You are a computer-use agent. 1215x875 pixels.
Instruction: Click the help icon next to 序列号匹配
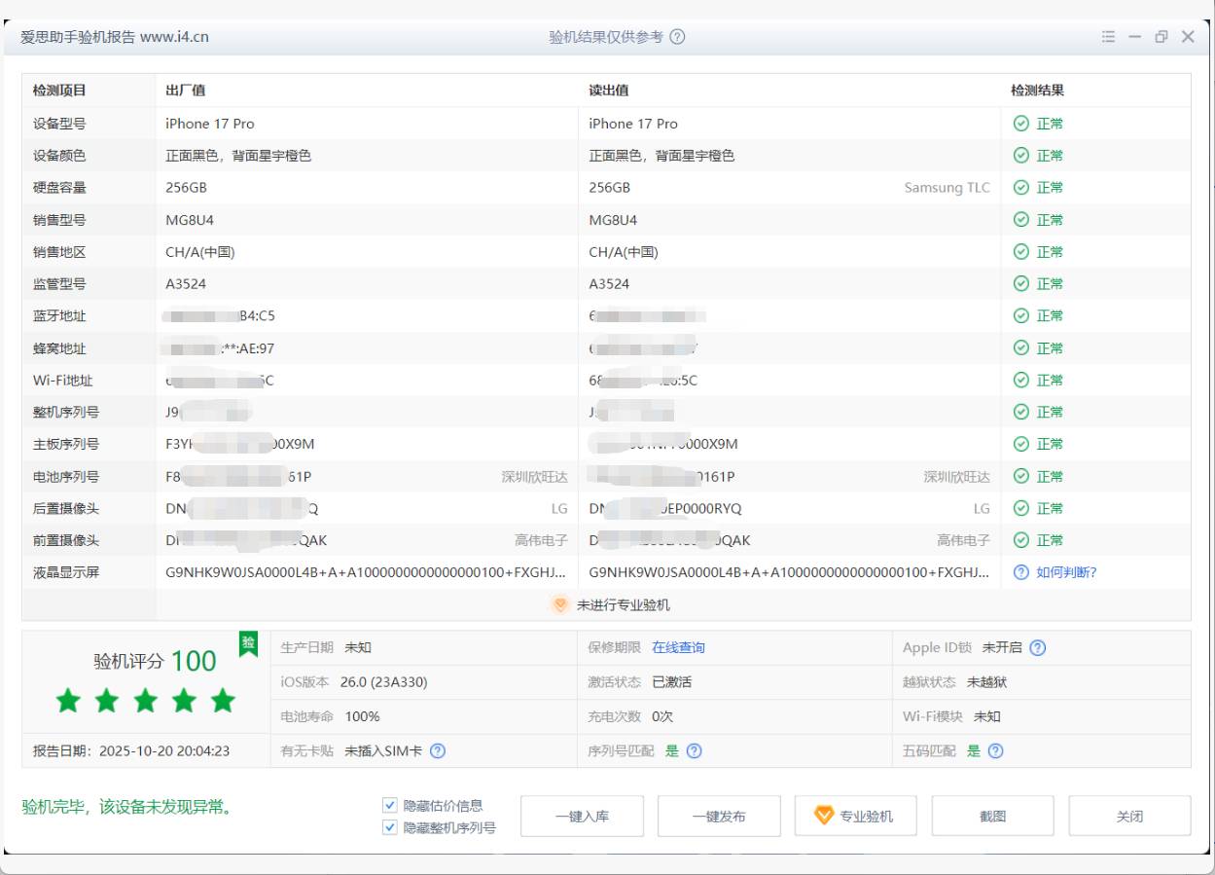(695, 750)
